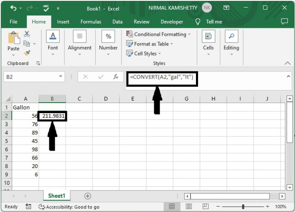The width and height of the screenshot is (295, 212).
Task: Click vertical scrollbar down arrow
Action: coord(290,187)
